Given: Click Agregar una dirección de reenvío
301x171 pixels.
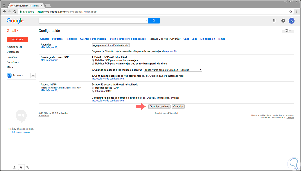Looking at the screenshot, I should click(x=111, y=45).
